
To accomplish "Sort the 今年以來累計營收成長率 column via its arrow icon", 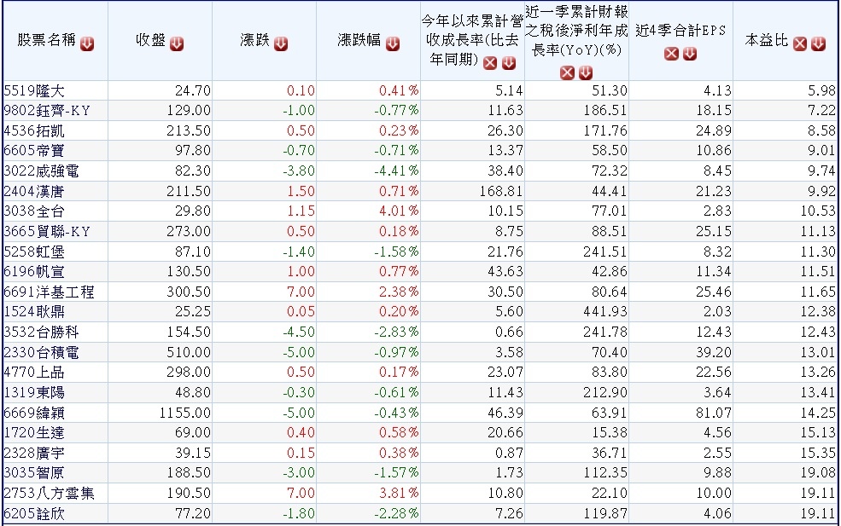I will 509,63.
